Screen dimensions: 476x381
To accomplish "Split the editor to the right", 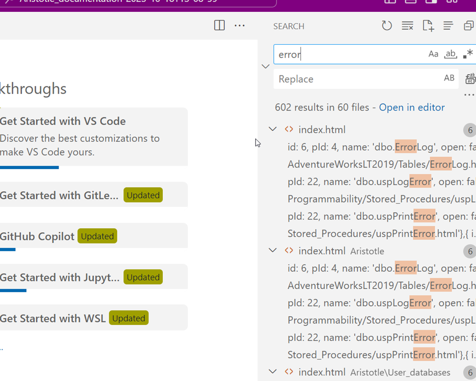I will [x=219, y=25].
